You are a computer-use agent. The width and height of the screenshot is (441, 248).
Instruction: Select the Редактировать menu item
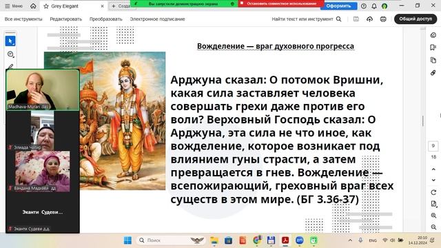click(x=66, y=19)
